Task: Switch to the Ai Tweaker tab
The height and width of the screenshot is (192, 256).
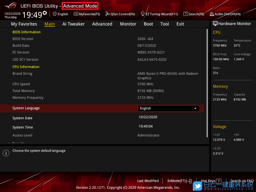Action: coord(73,24)
